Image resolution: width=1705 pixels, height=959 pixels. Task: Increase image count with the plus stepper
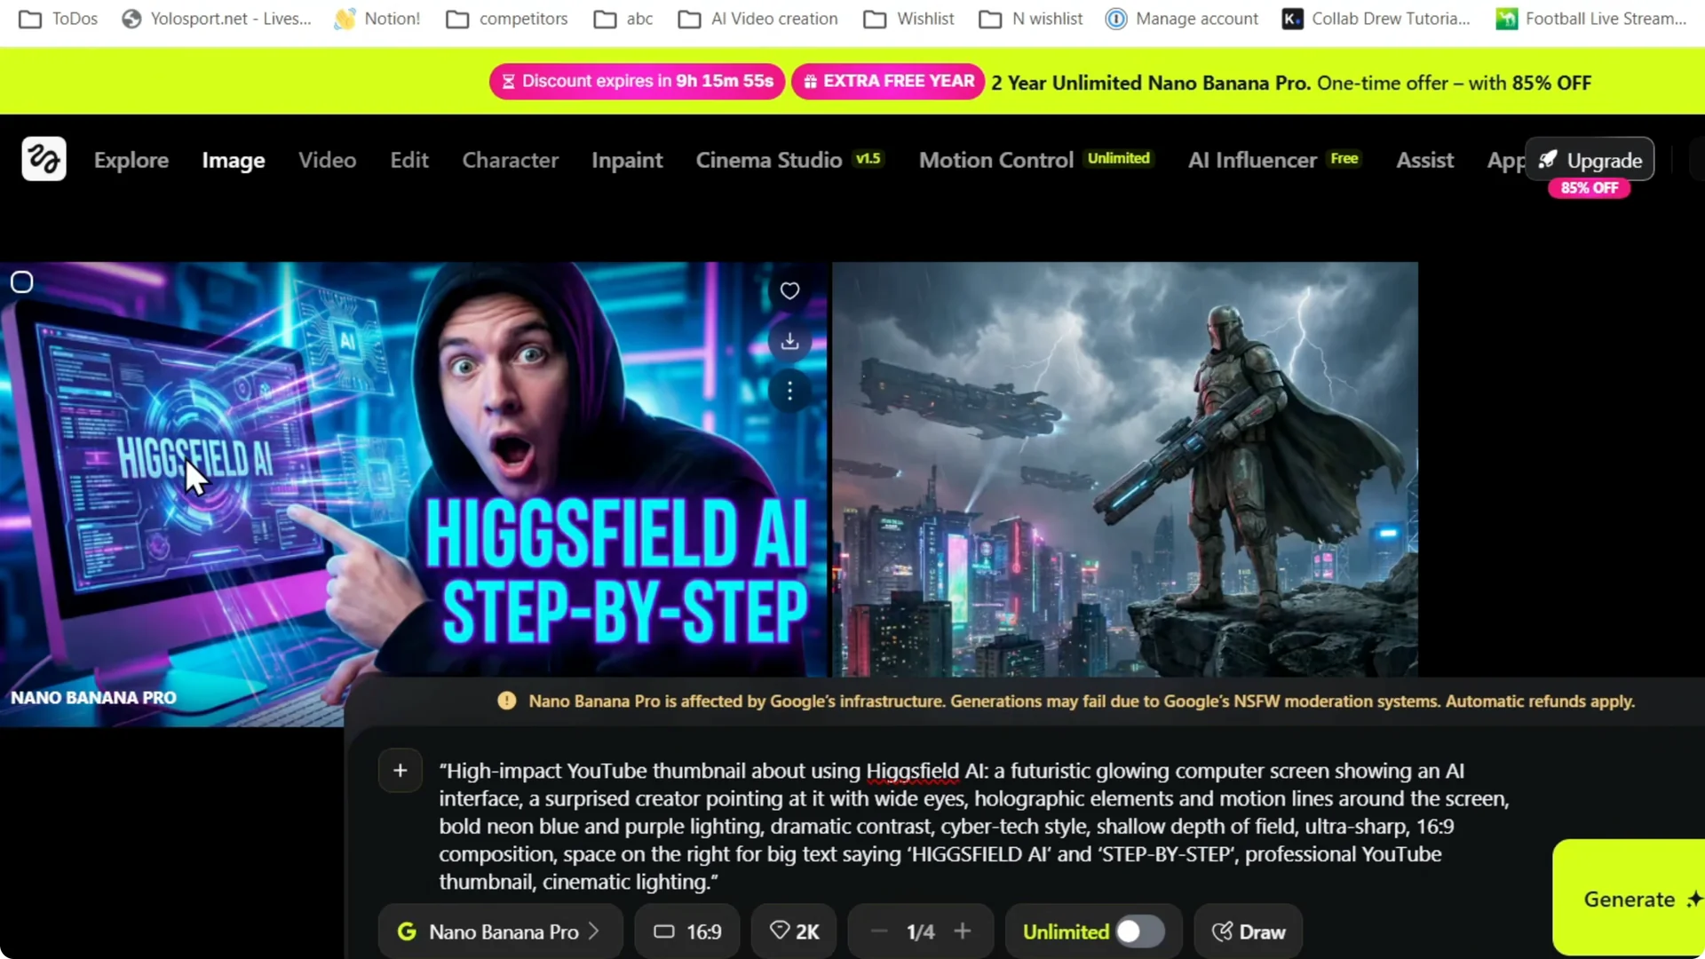coord(963,931)
